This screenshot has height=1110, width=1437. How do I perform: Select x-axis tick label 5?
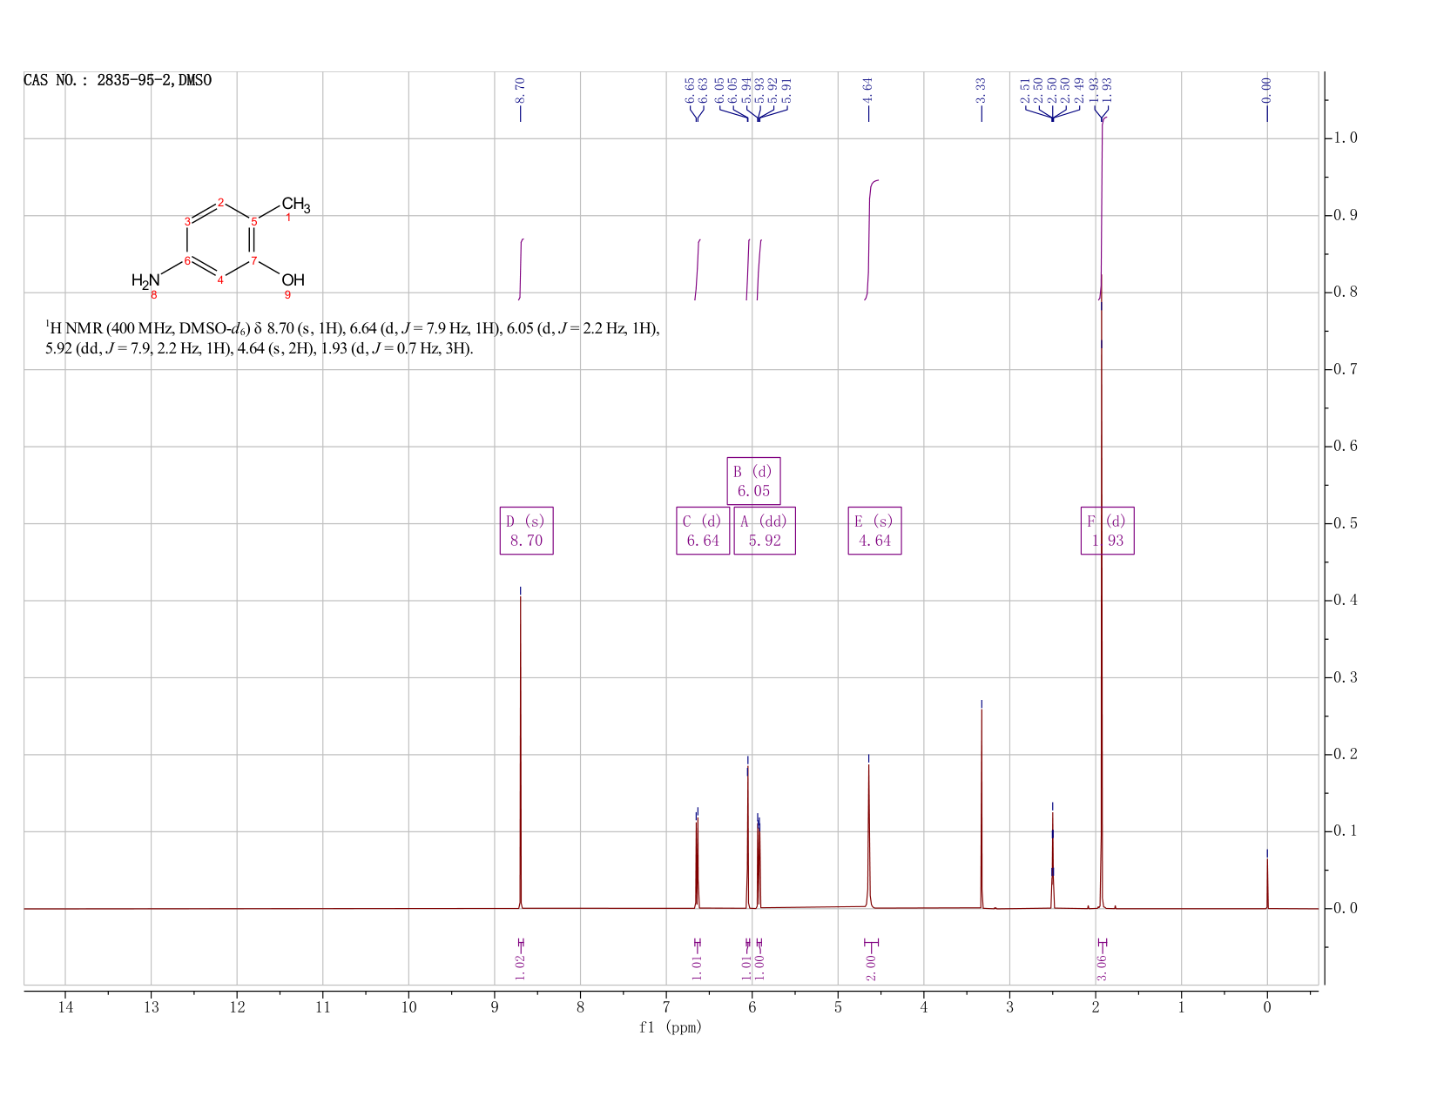click(838, 1007)
